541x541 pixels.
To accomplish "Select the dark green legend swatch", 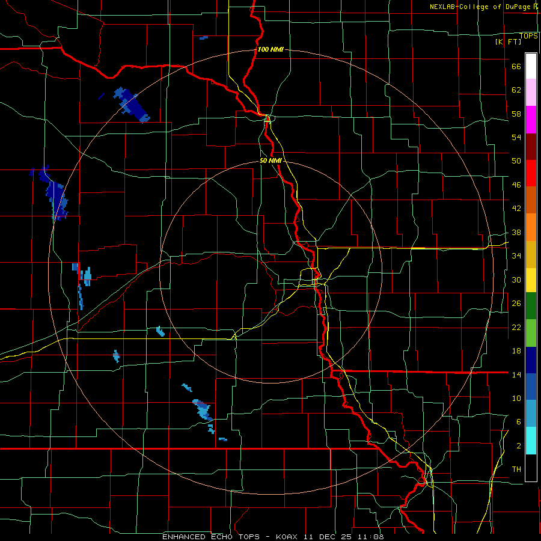I will pos(531,306).
